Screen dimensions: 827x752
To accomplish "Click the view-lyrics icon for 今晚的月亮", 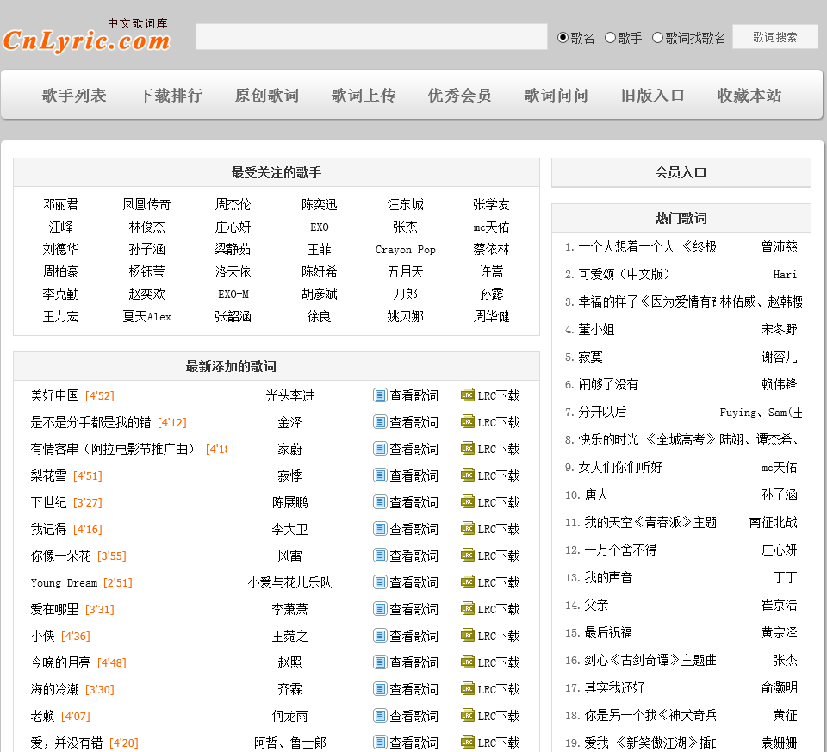I will click(x=380, y=662).
